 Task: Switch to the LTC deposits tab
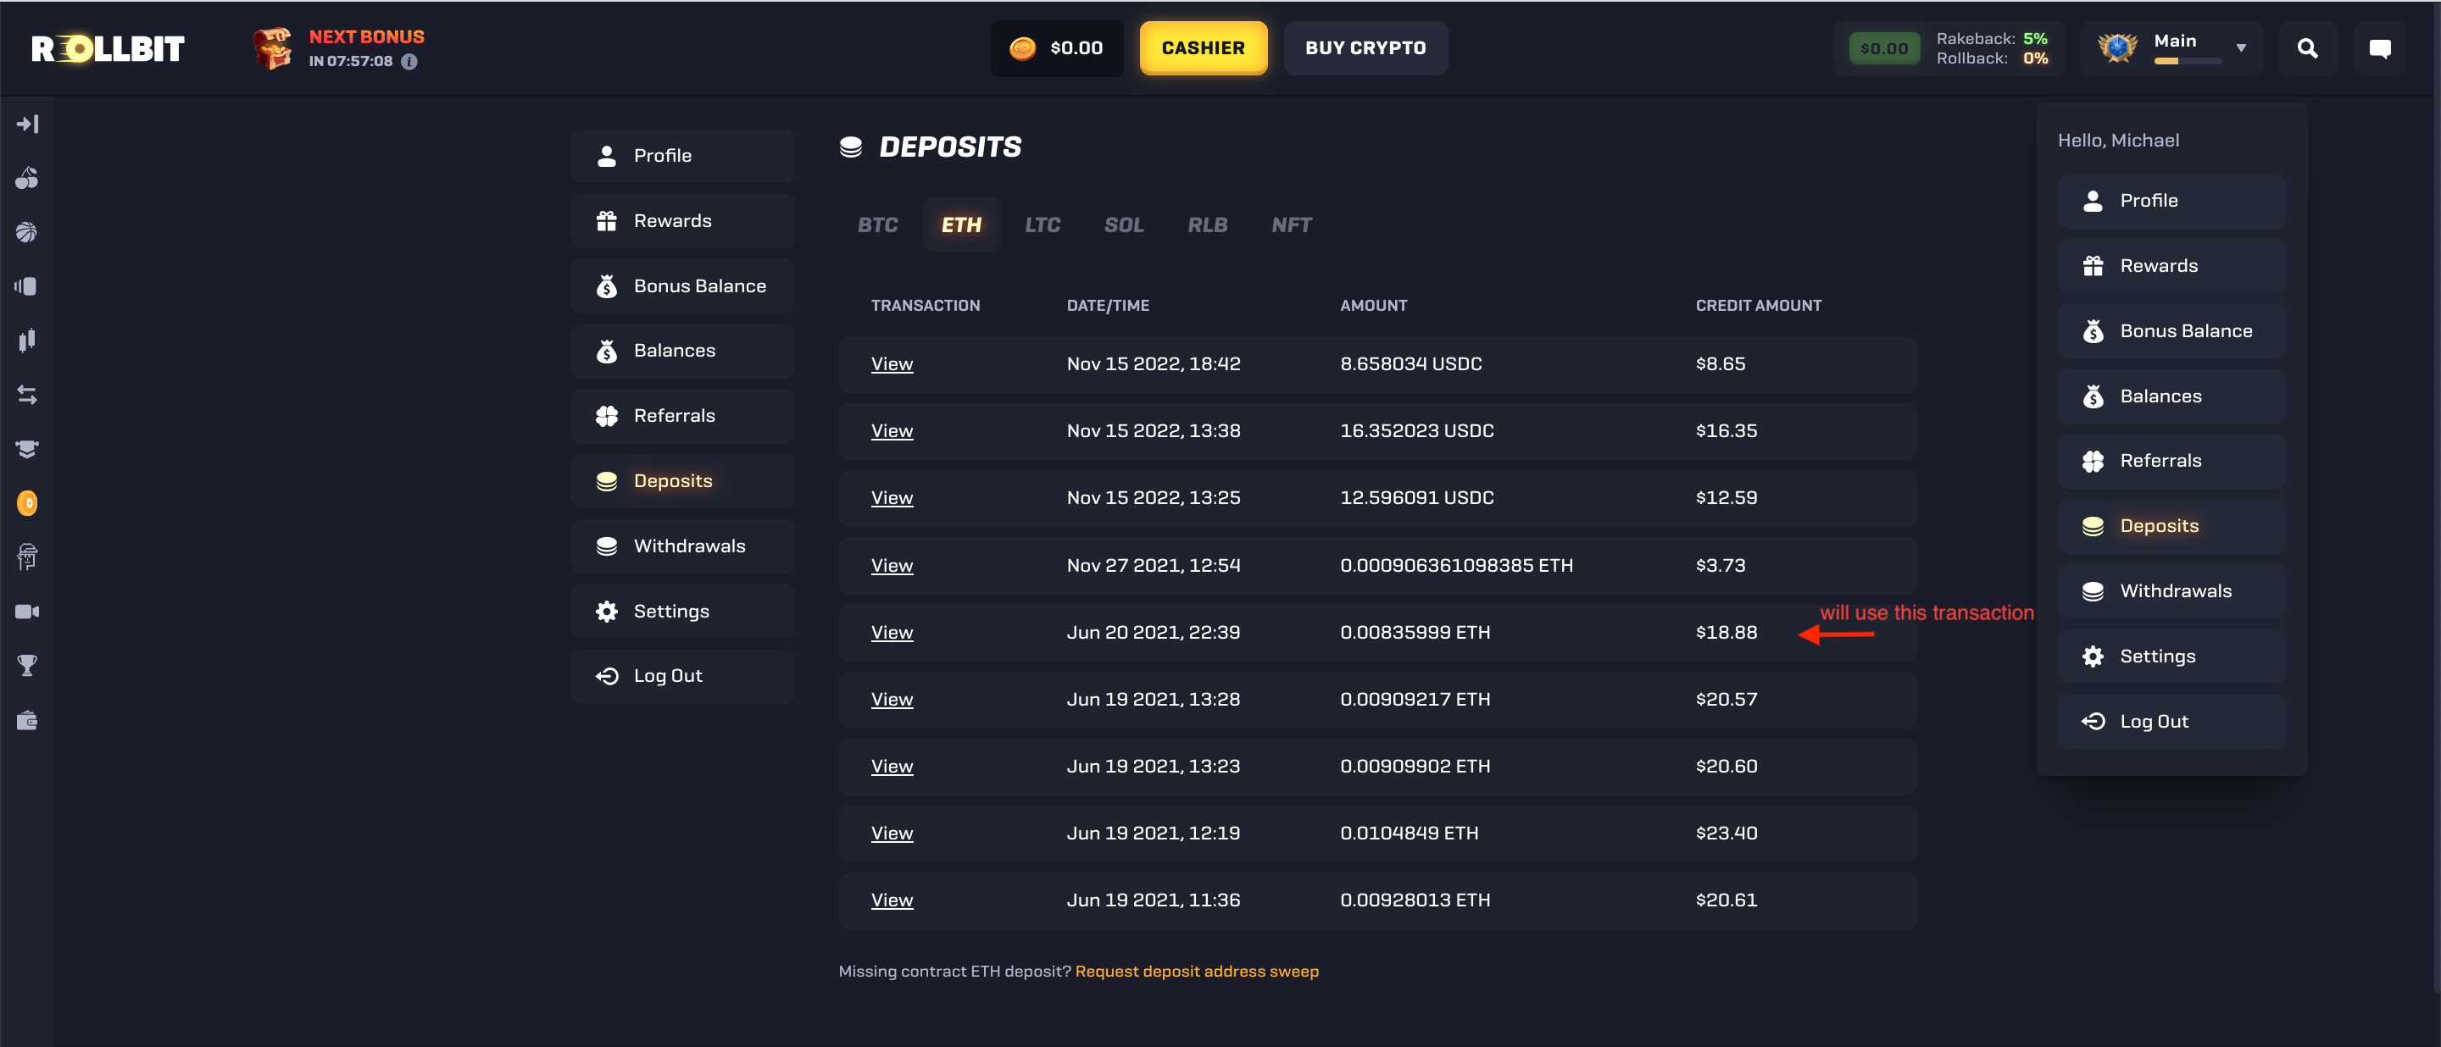(1043, 224)
